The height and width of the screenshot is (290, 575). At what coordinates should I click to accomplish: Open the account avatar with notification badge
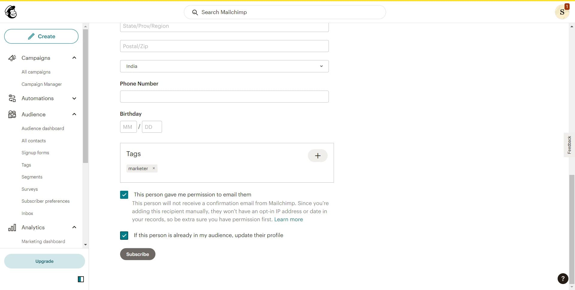click(x=562, y=12)
